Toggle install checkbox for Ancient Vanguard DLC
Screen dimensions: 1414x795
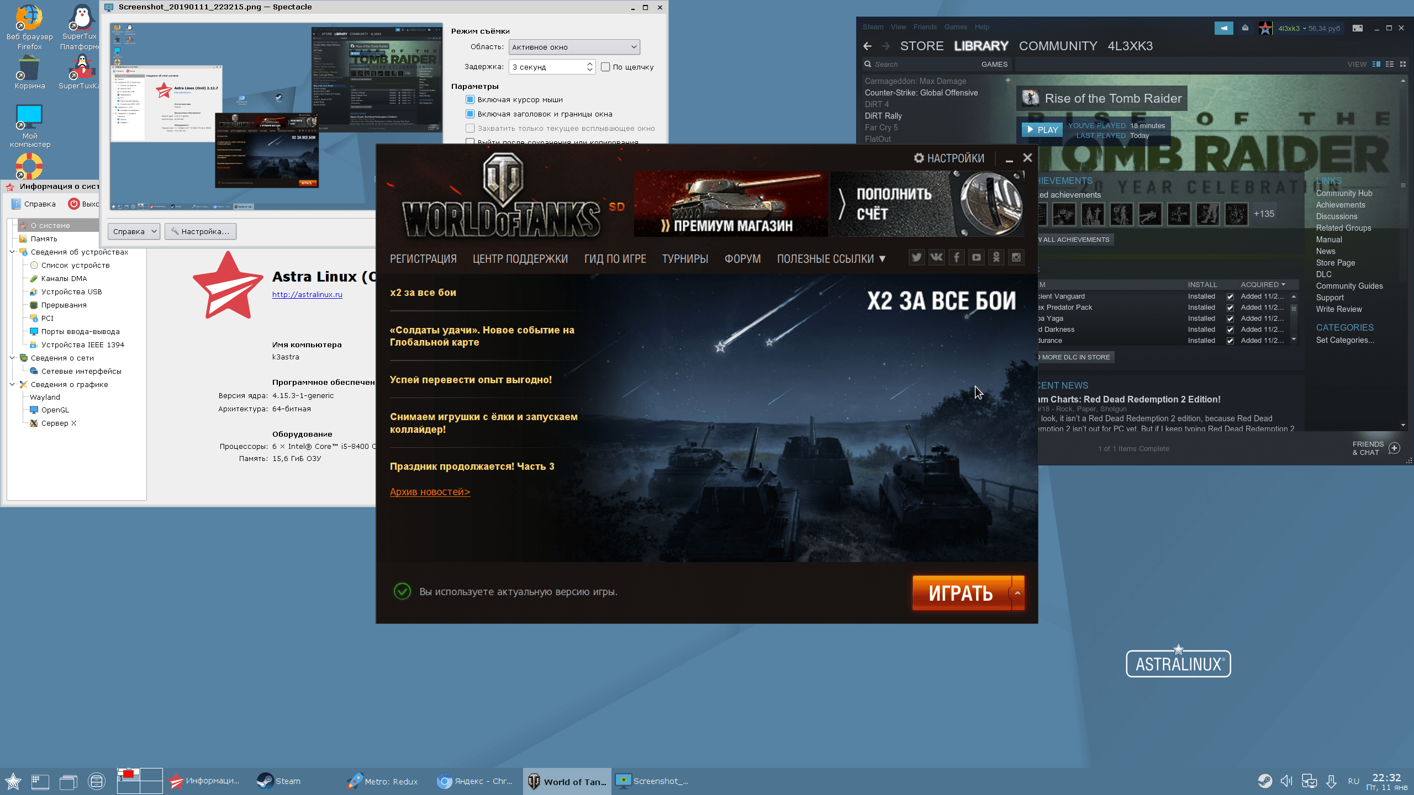[1230, 296]
